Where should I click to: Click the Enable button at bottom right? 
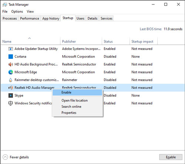[171, 157]
